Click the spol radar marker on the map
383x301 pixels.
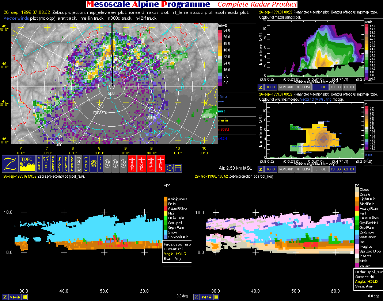[112, 86]
